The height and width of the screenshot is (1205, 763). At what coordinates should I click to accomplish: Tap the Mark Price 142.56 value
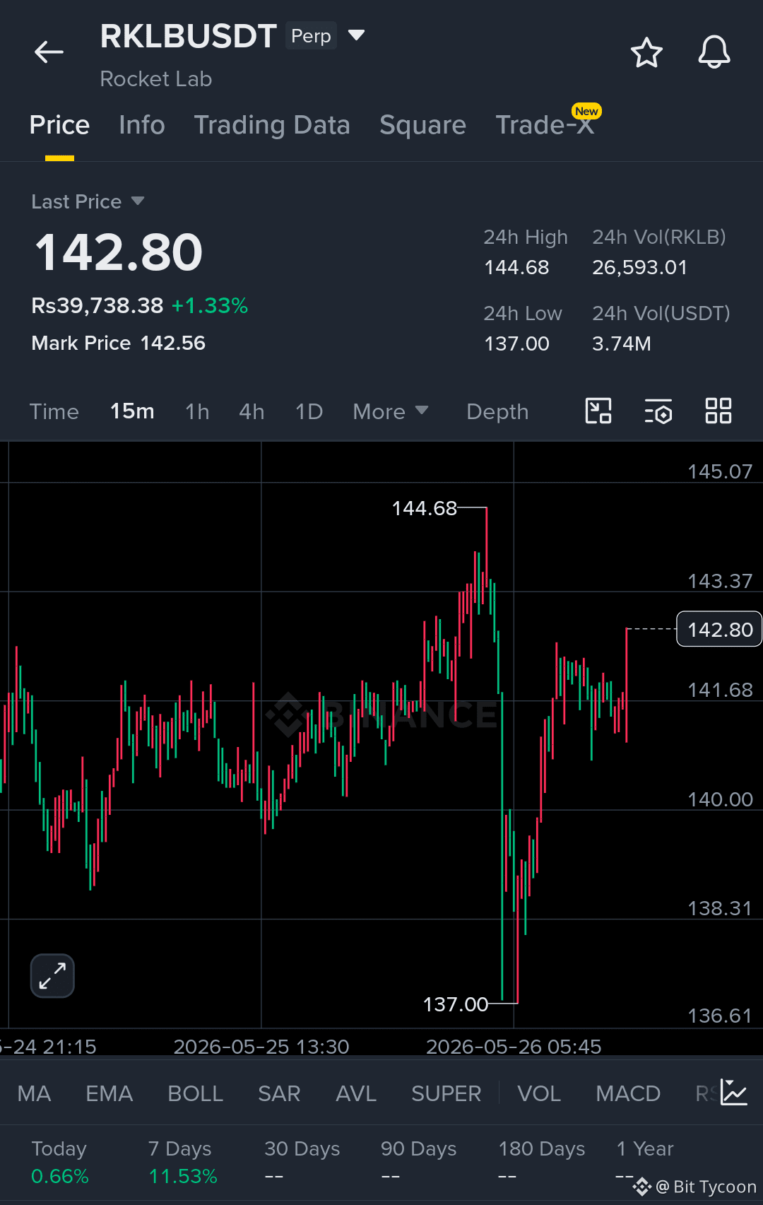(172, 343)
